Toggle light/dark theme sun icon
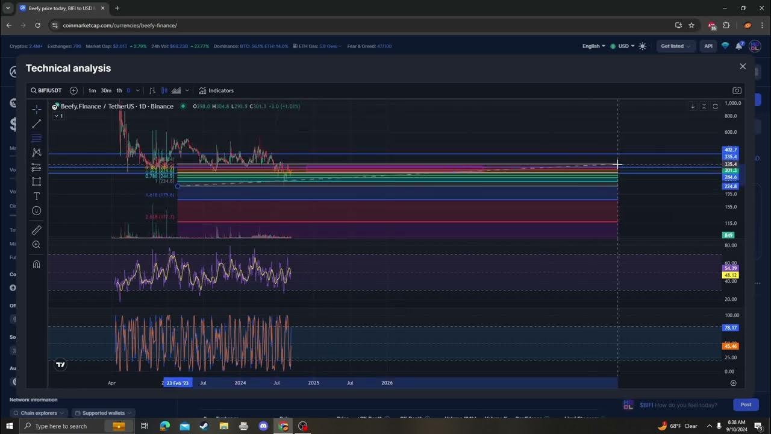Screen dimensions: 771x434 (x=642, y=46)
